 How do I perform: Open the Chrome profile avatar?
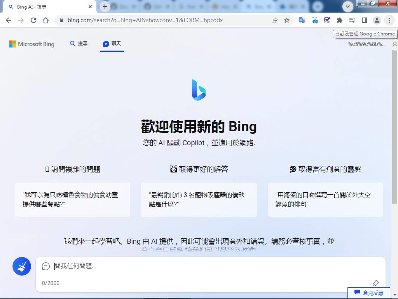tap(377, 20)
